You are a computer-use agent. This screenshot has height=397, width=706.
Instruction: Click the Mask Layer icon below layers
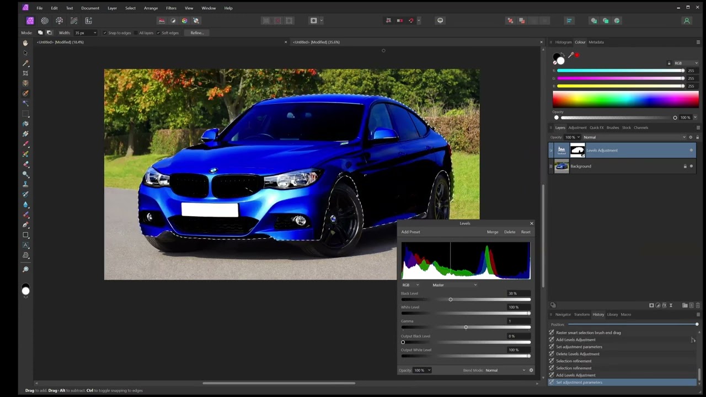(651, 305)
